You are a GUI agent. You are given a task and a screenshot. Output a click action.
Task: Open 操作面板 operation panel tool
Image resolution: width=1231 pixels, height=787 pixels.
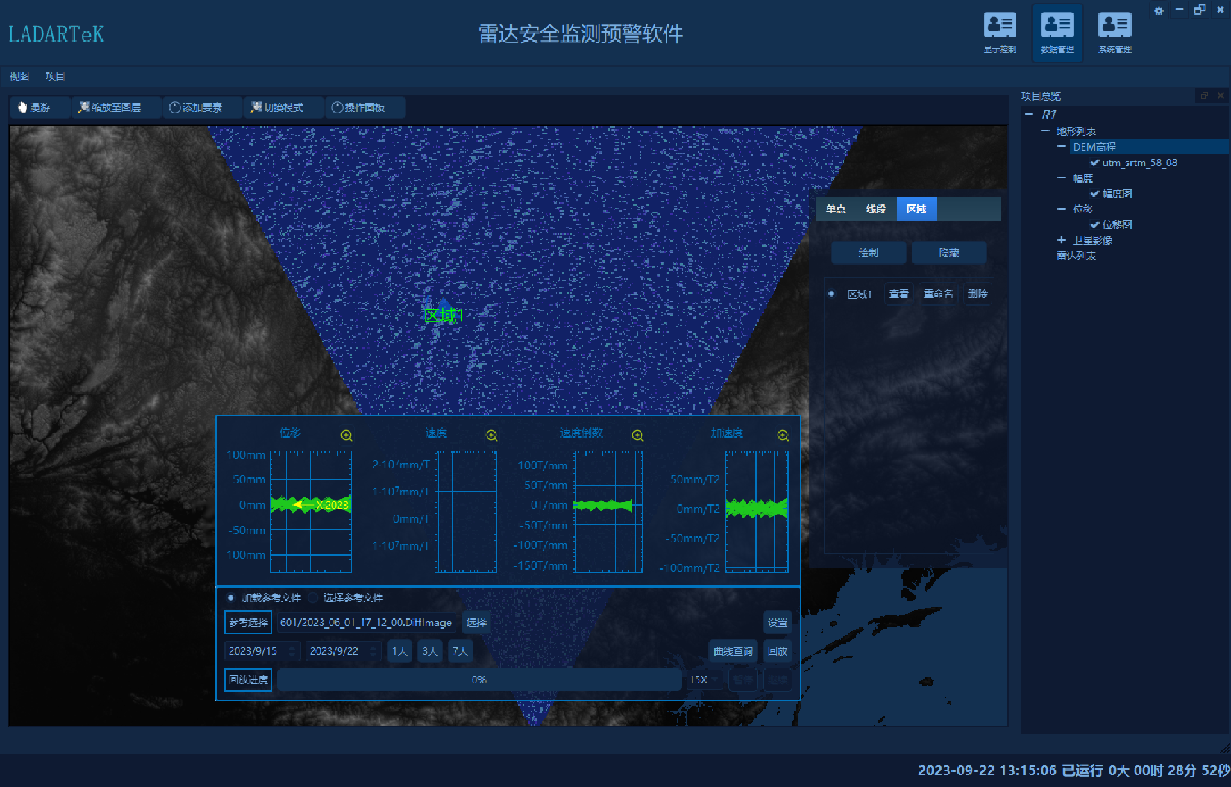coord(364,108)
